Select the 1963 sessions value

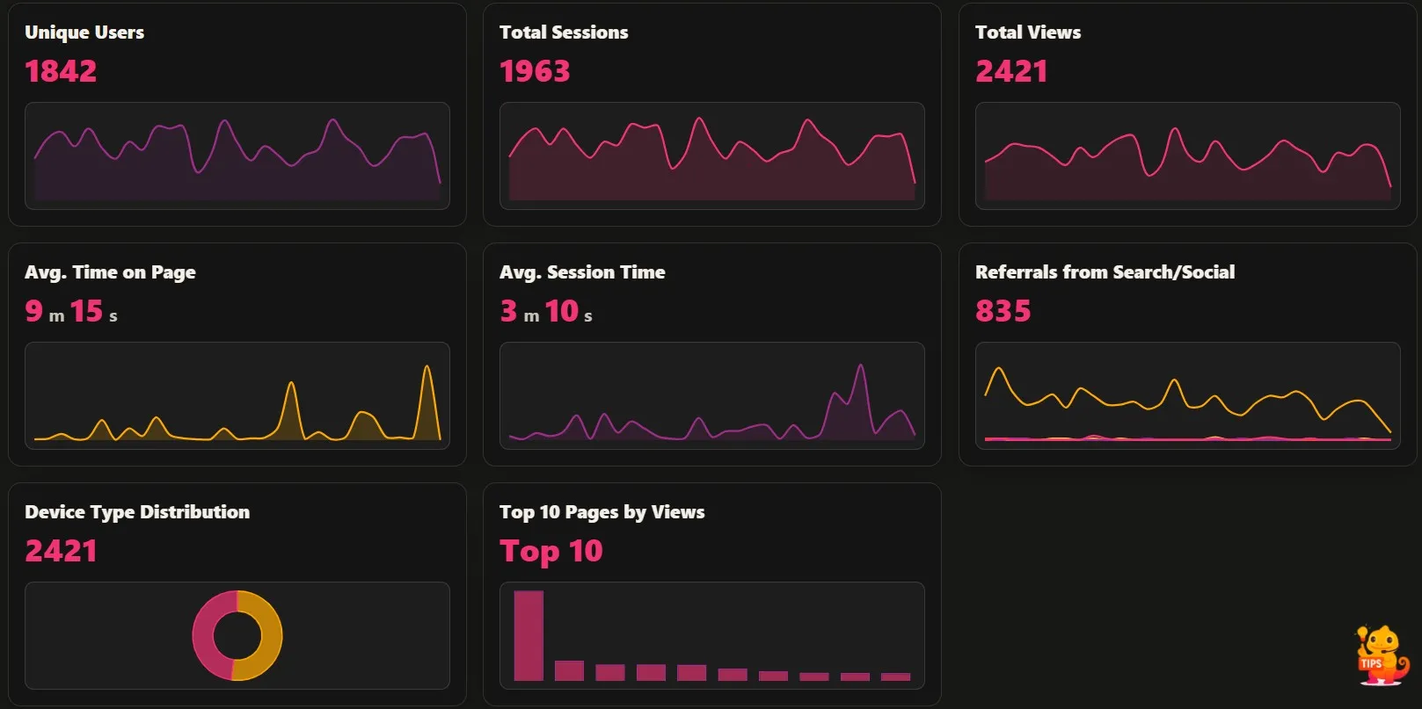[x=535, y=71]
